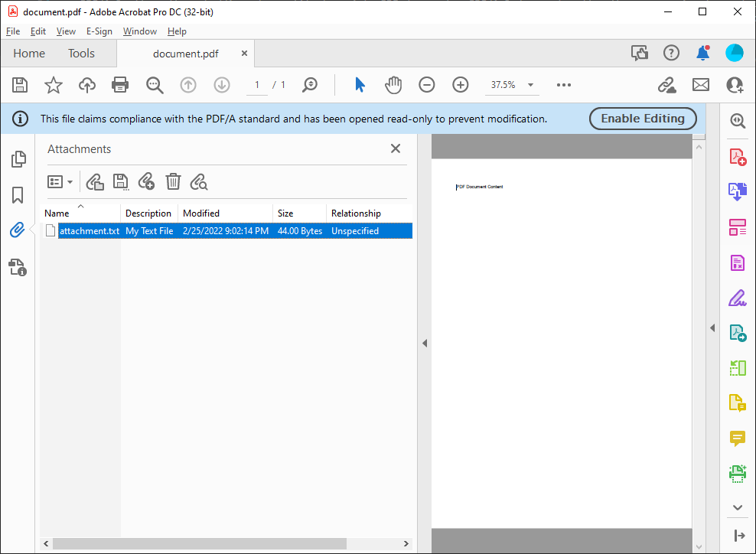Open the Page Thumbnails sidebar icon
The image size is (756, 554).
click(x=18, y=159)
